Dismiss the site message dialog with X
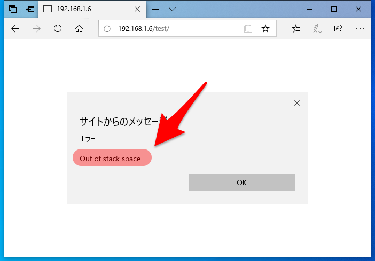Screen dimensions: 375x261 click(x=297, y=103)
